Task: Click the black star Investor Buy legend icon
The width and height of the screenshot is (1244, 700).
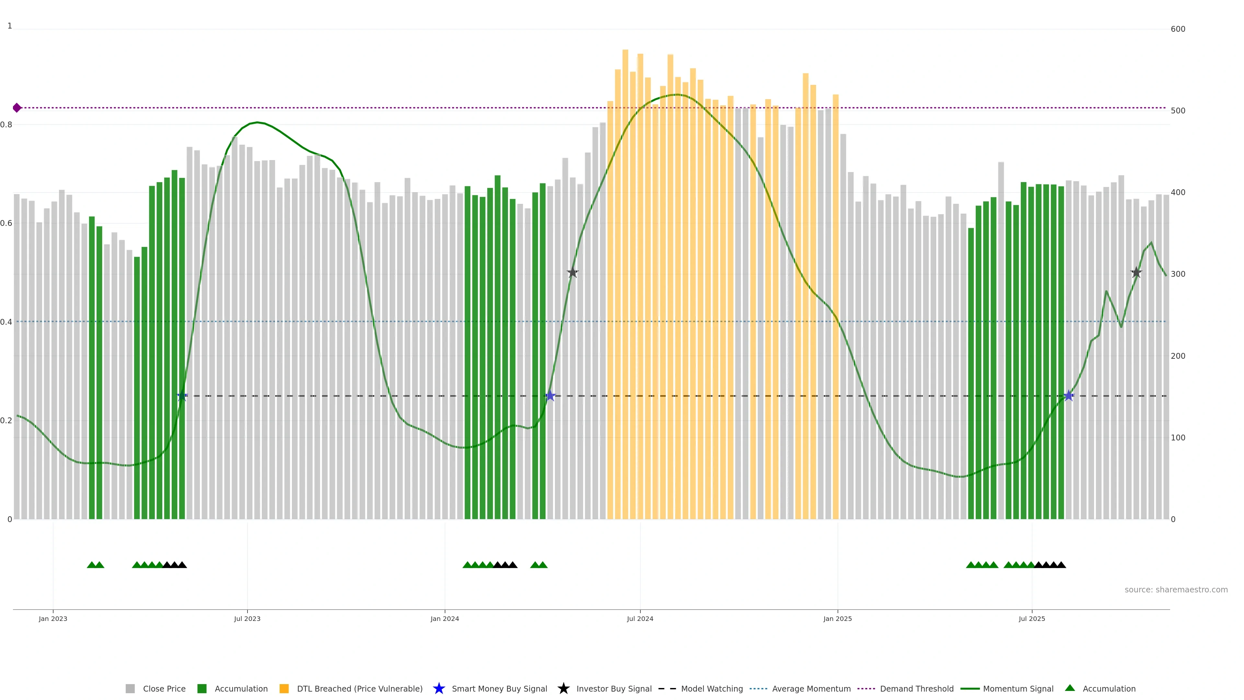Action: point(563,688)
